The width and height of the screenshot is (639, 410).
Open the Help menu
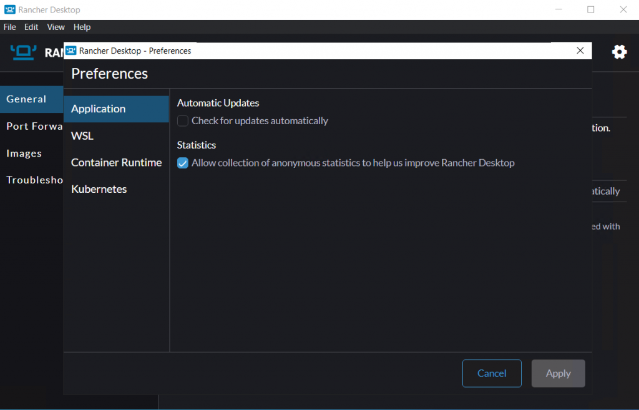click(x=82, y=27)
